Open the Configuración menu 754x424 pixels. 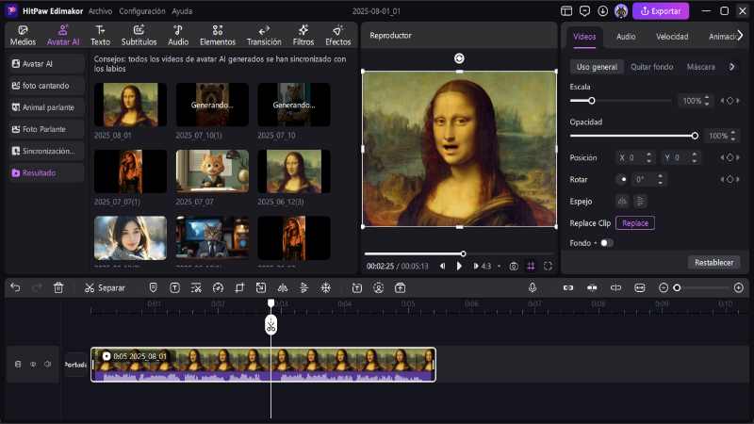(x=142, y=11)
